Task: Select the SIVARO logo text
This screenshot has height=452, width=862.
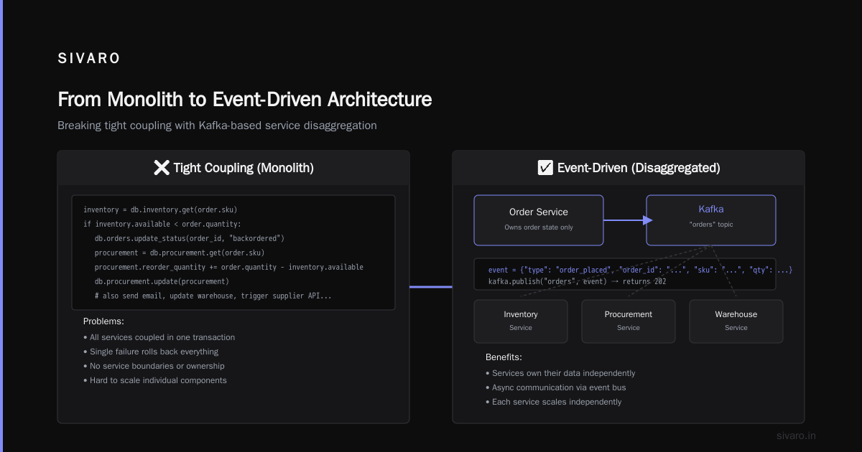Action: [89, 59]
